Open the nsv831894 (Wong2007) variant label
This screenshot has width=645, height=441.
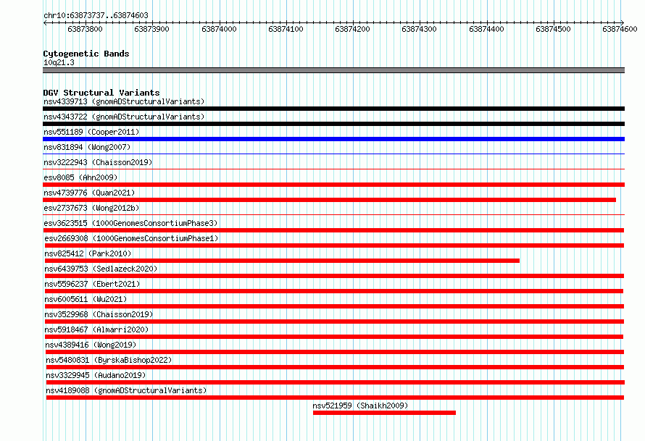(x=87, y=147)
